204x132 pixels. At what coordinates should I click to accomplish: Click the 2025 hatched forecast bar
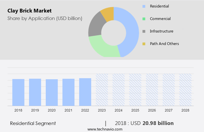point(135,90)
